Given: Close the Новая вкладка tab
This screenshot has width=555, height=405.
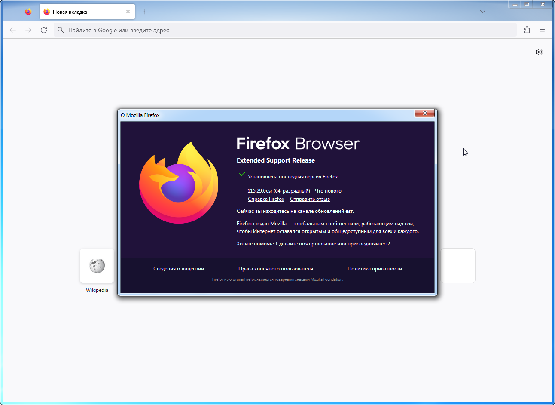Looking at the screenshot, I should [x=128, y=12].
